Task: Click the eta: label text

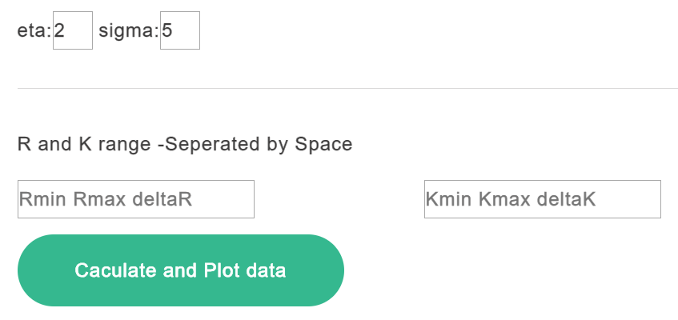Action: click(34, 31)
